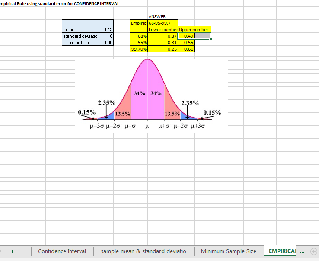The height and width of the screenshot is (261, 319).
Task: Select upper number cell 0.55
Action: click(186, 42)
